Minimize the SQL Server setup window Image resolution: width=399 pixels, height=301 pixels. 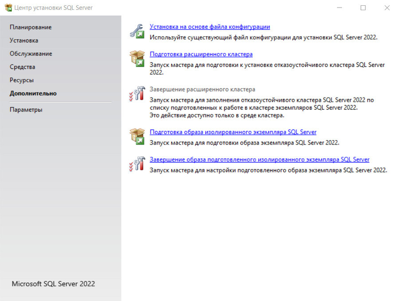tap(339, 8)
